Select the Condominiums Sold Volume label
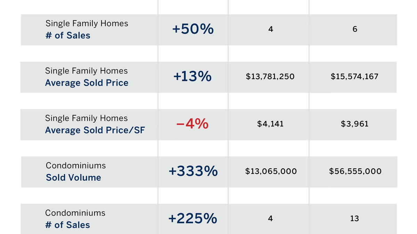This screenshot has width=417, height=234. click(76, 172)
